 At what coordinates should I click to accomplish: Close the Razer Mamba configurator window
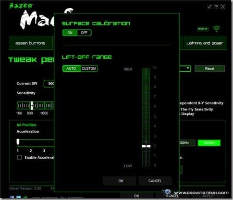(223, 7)
